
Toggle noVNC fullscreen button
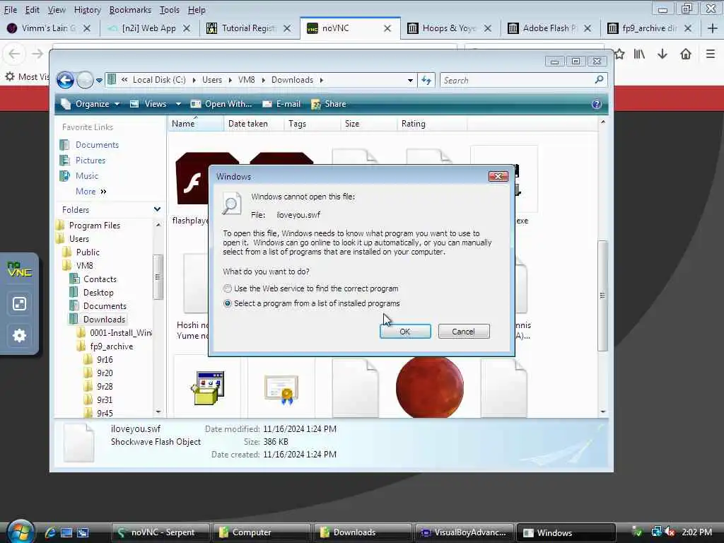(x=19, y=303)
